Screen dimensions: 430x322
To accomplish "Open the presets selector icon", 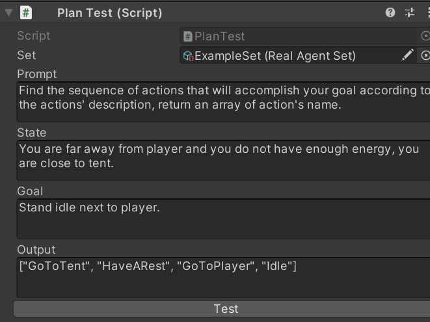I will click(x=410, y=12).
